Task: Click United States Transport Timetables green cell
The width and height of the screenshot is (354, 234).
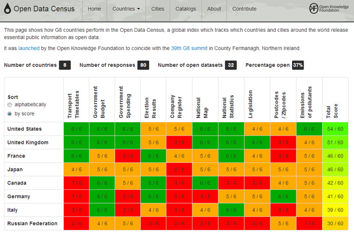Action: pyautogui.click(x=76, y=129)
